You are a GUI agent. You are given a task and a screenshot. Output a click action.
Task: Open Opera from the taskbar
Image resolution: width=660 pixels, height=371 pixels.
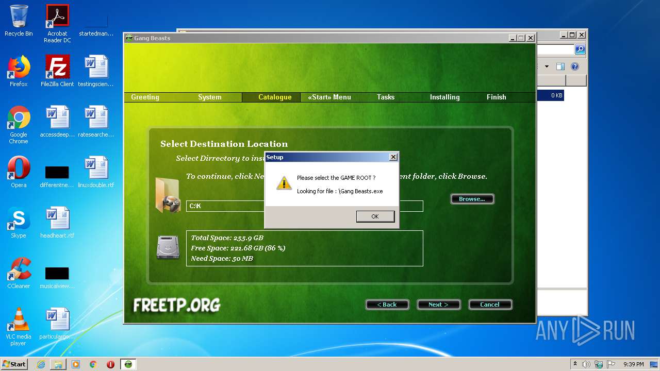(x=110, y=364)
